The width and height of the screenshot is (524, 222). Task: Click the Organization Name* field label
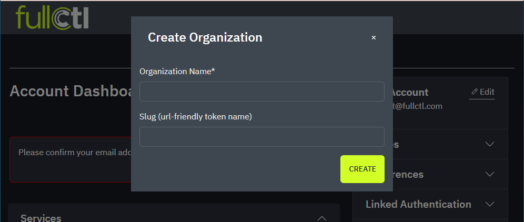pyautogui.click(x=177, y=71)
